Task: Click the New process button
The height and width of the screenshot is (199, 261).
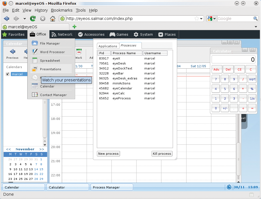Action: click(108, 154)
